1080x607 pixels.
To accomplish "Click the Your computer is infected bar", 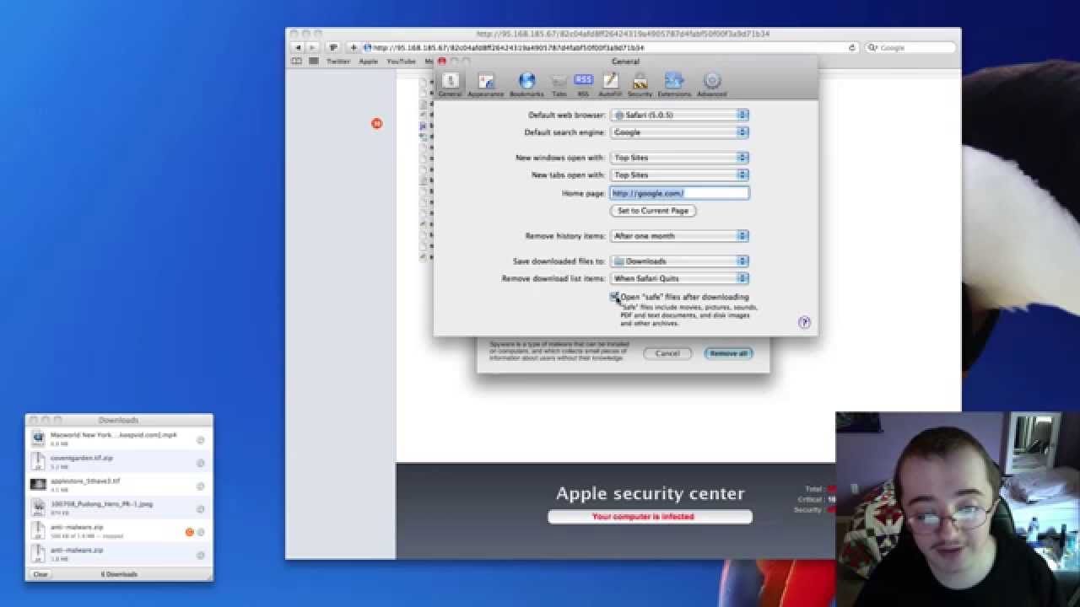I will click(650, 517).
